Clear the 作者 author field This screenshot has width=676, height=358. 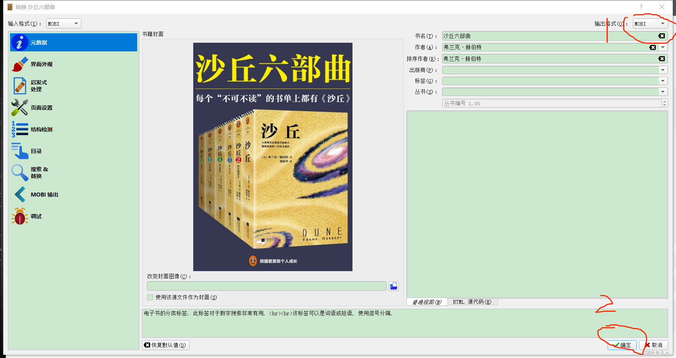click(653, 47)
